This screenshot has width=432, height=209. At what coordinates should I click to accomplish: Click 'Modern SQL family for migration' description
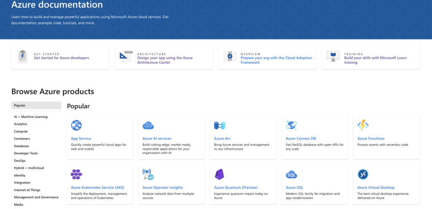[312, 196]
